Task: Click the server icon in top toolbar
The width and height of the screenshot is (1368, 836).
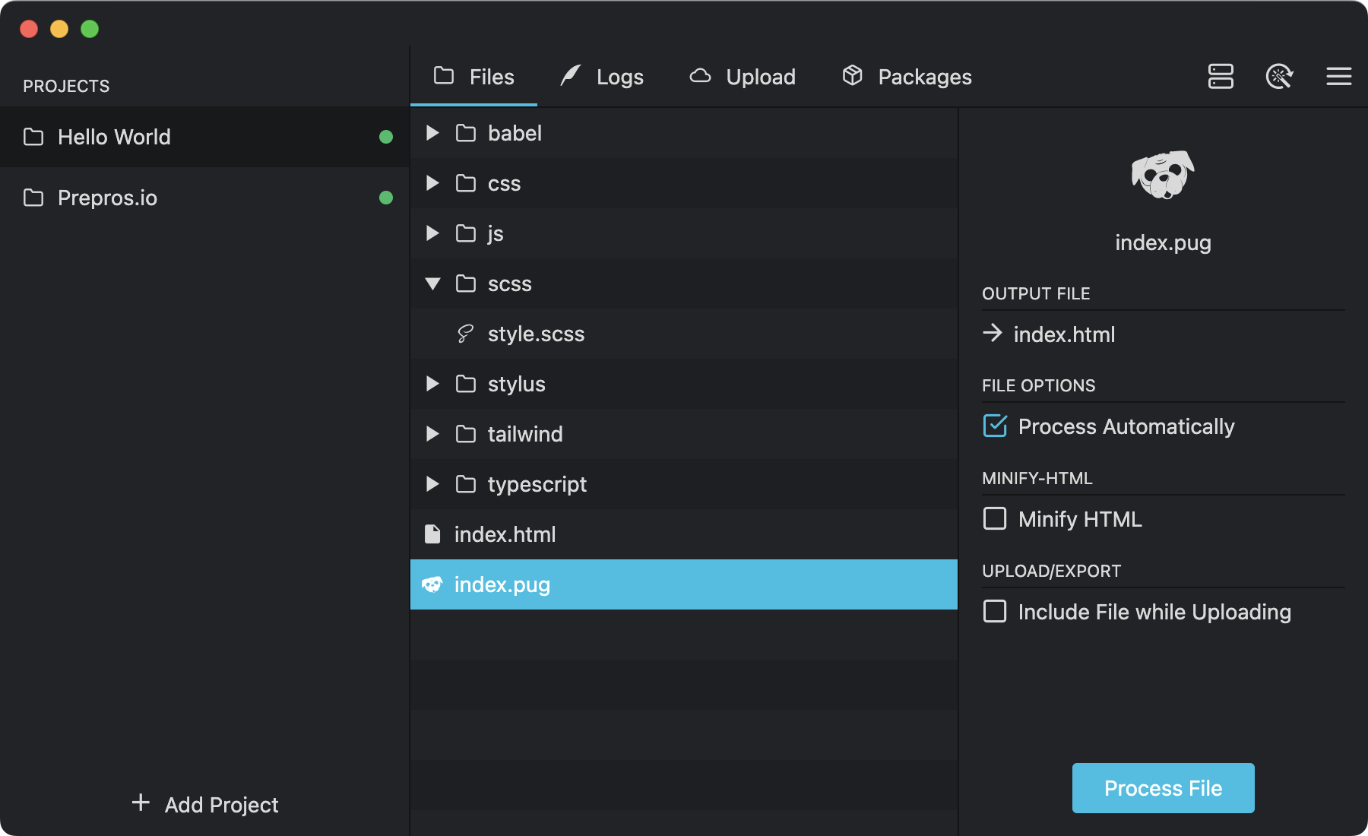Action: 1221,76
